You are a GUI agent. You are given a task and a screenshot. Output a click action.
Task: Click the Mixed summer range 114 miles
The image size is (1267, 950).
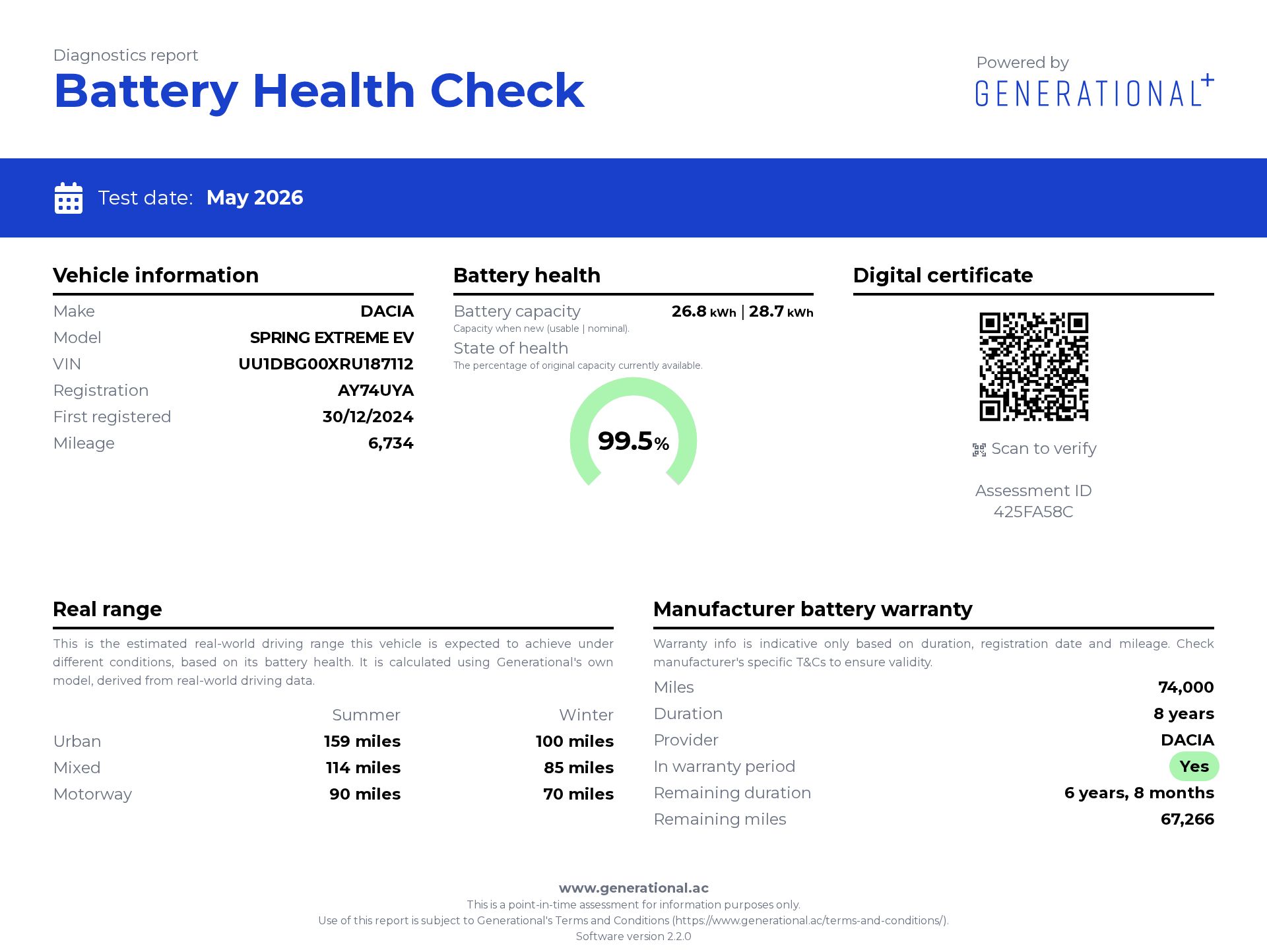click(x=364, y=768)
